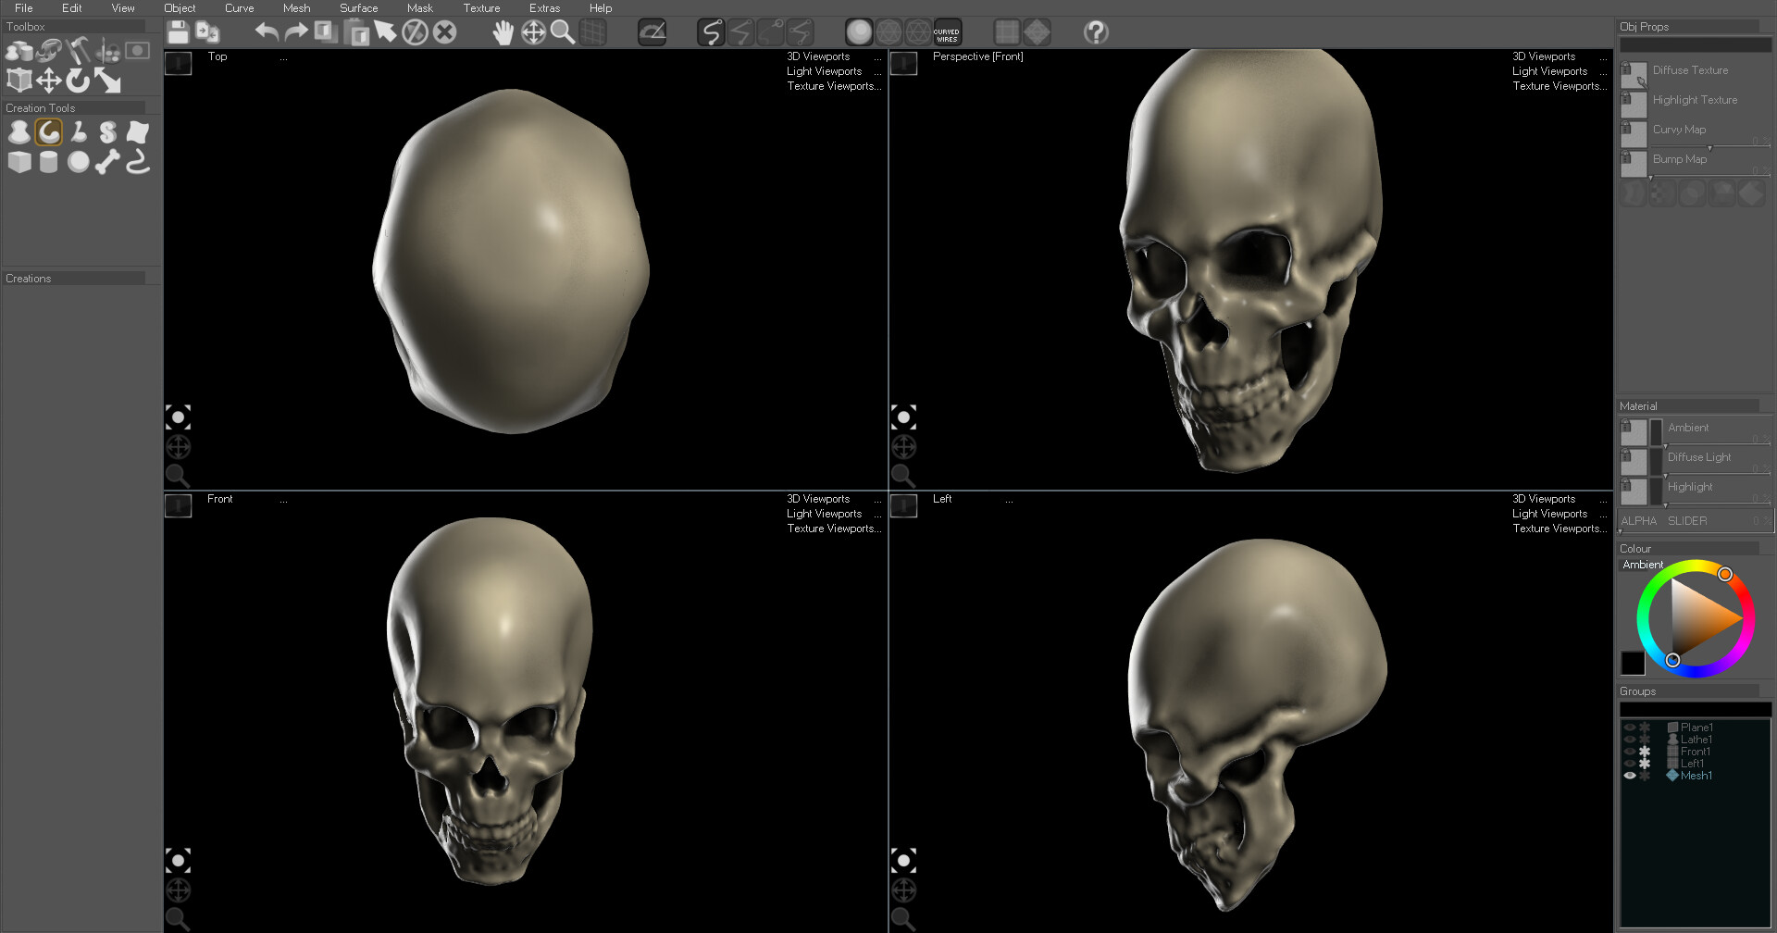Open the Surface menu

click(x=357, y=7)
